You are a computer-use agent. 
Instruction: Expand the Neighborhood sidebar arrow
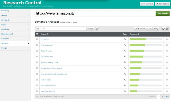(28, 34)
